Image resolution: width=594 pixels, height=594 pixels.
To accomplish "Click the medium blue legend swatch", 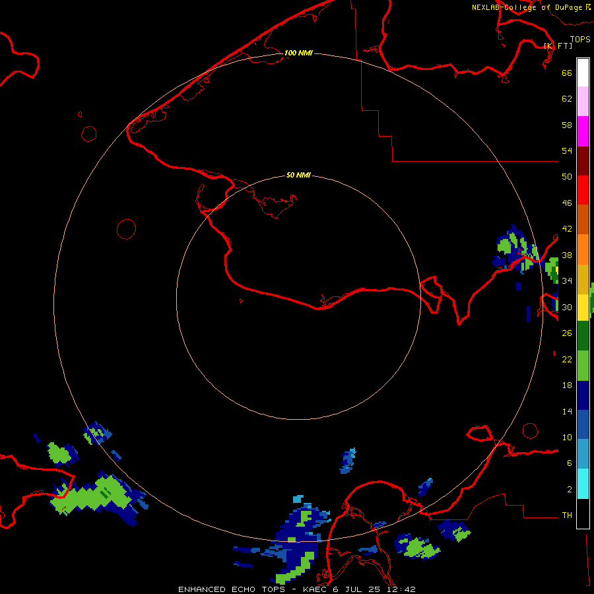I will pyautogui.click(x=583, y=424).
